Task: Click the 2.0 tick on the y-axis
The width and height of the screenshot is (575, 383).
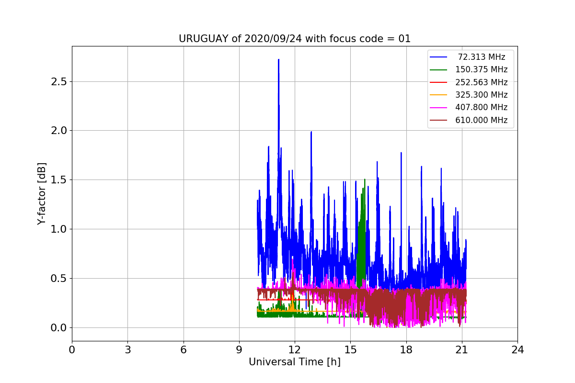Action: point(59,131)
